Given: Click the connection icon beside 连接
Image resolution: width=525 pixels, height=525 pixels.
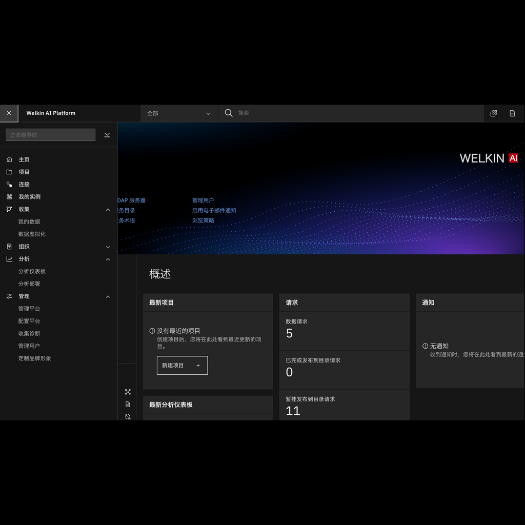Looking at the screenshot, I should pyautogui.click(x=9, y=184).
